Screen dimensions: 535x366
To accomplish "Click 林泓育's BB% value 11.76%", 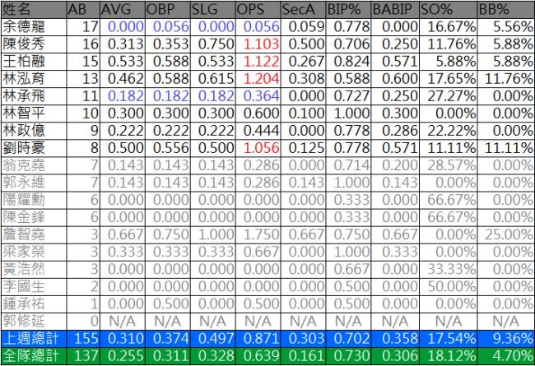I will 509,79.
